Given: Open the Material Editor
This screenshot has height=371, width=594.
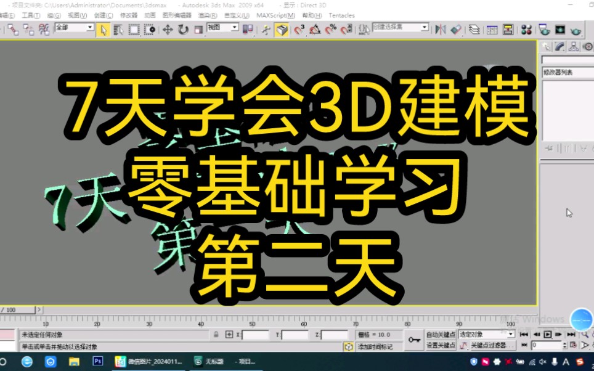Looking at the screenshot, I should [x=526, y=28].
